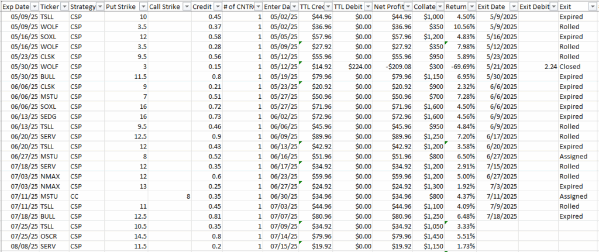Viewport: 599px width, 252px height.
Task: Select the 05/23/25 expiration date cell
Action: pos(19,57)
